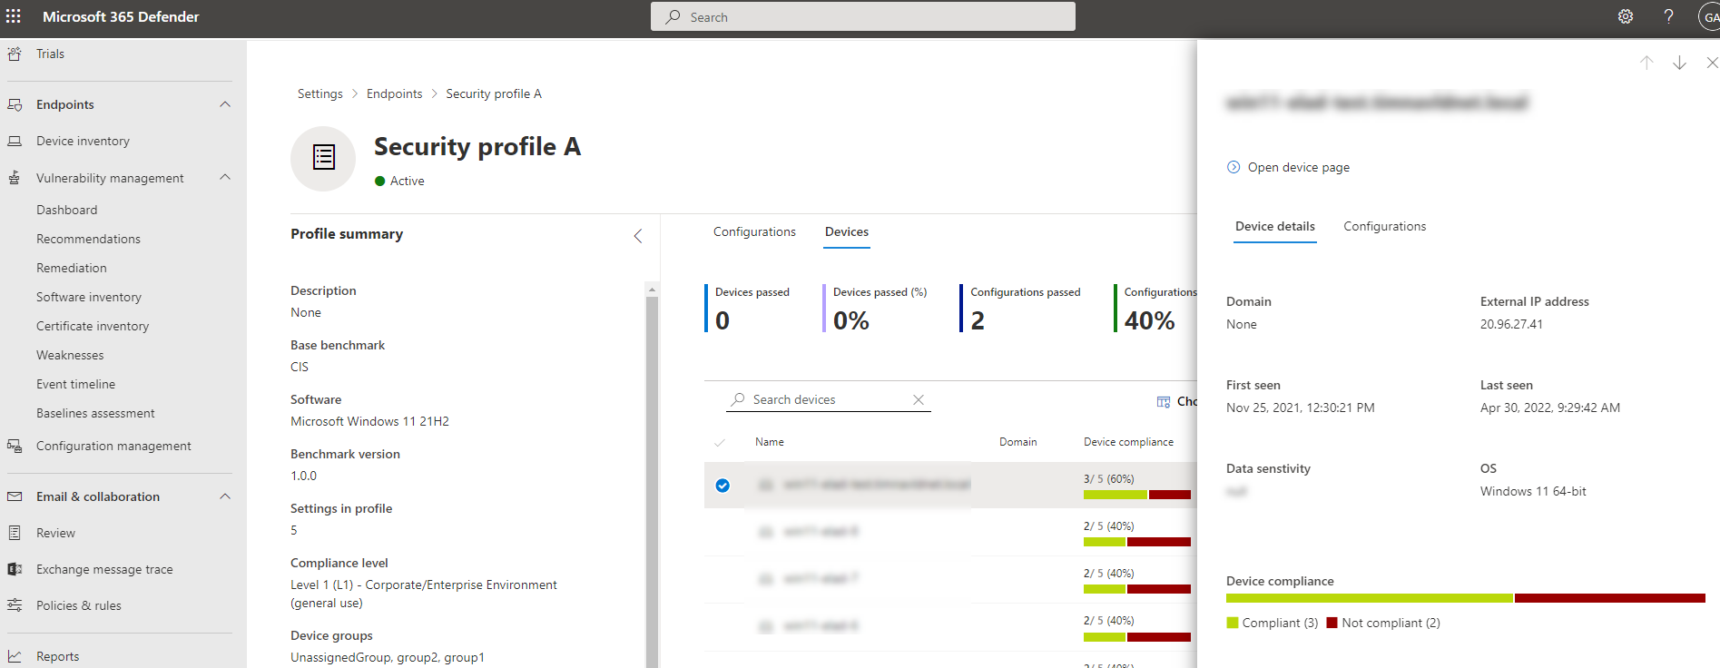Click the Trials icon in sidebar
This screenshot has height=668, width=1720.
[x=15, y=54]
